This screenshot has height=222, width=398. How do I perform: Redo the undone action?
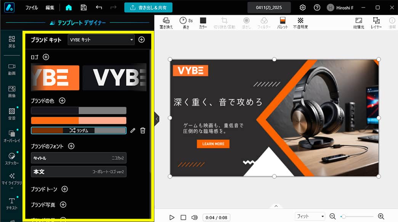(x=114, y=8)
